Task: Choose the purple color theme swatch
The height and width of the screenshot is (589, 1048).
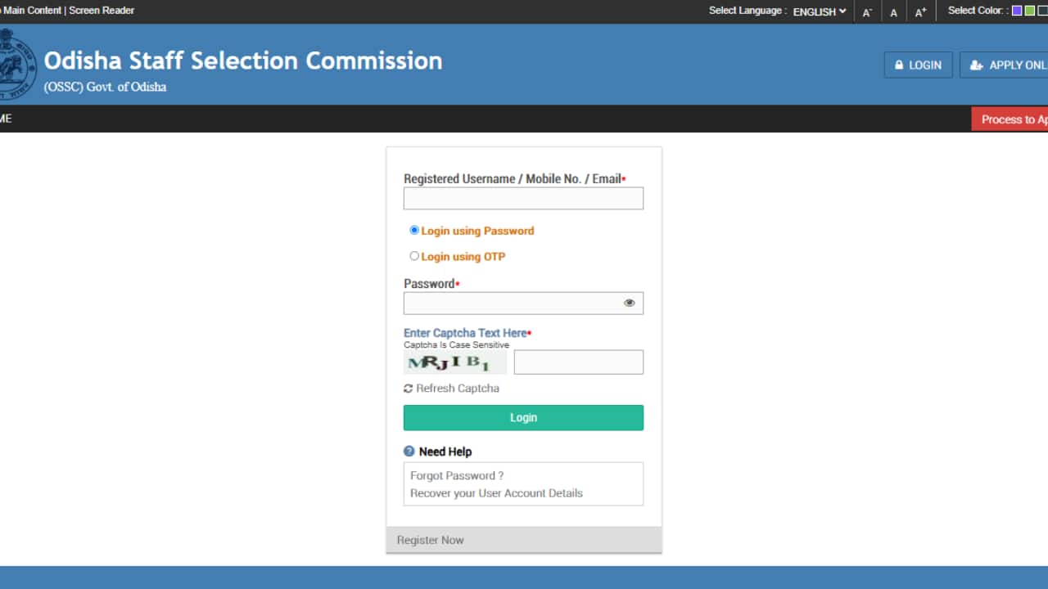Action: 1017,11
